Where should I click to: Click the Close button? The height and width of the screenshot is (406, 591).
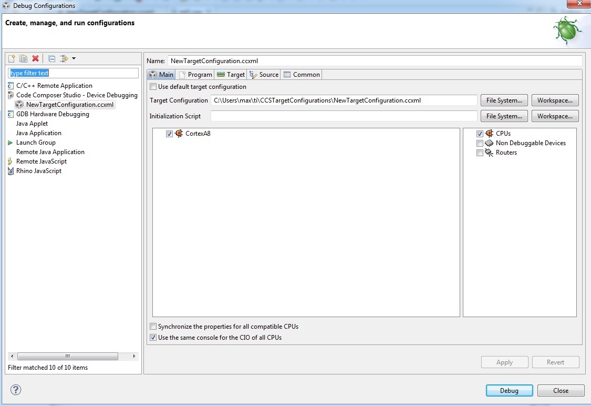pos(561,391)
